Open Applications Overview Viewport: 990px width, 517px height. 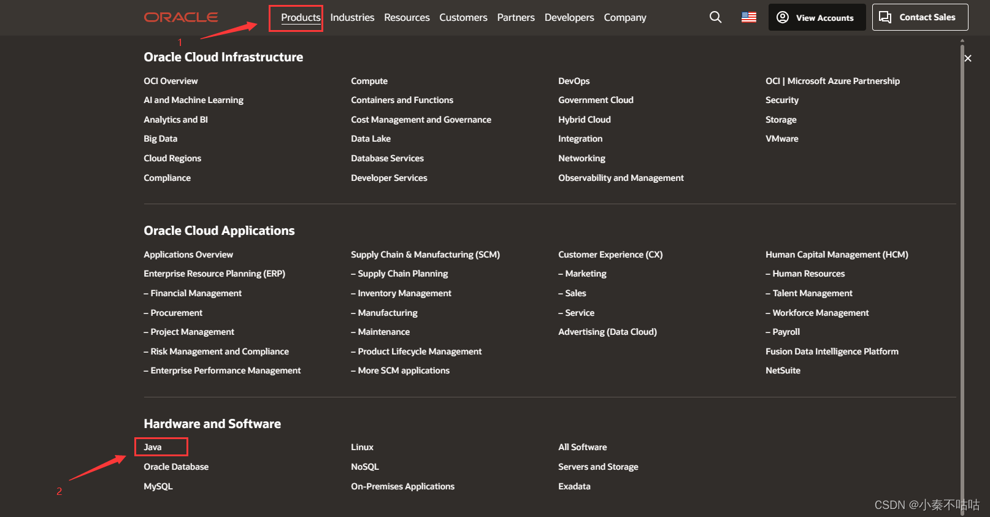point(188,255)
